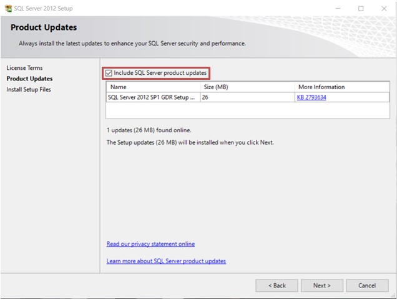Viewport: 397px width, 300px height.
Task: Click the '1 updates (26 MB) found online' text
Action: coord(149,130)
